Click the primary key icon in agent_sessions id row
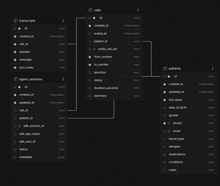 pos(15,87)
